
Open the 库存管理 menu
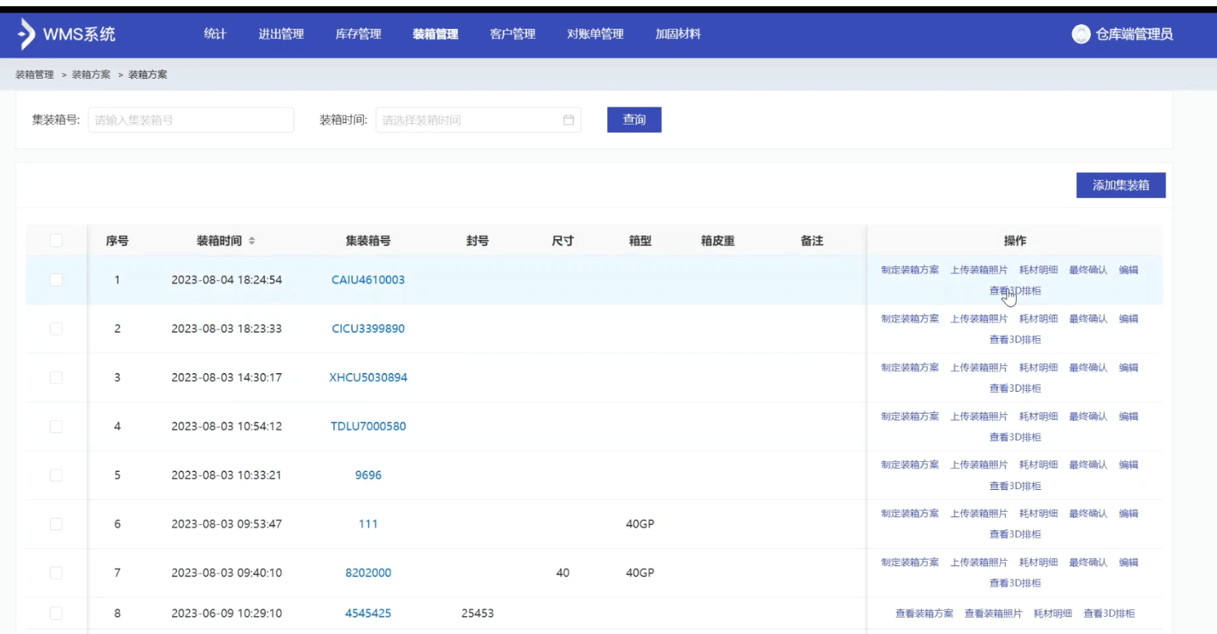point(358,34)
